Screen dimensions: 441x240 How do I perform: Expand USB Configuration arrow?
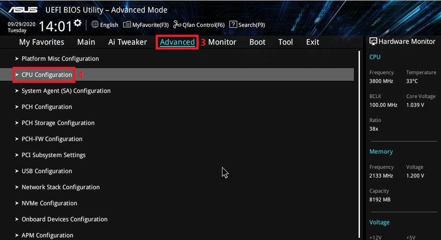[17, 171]
